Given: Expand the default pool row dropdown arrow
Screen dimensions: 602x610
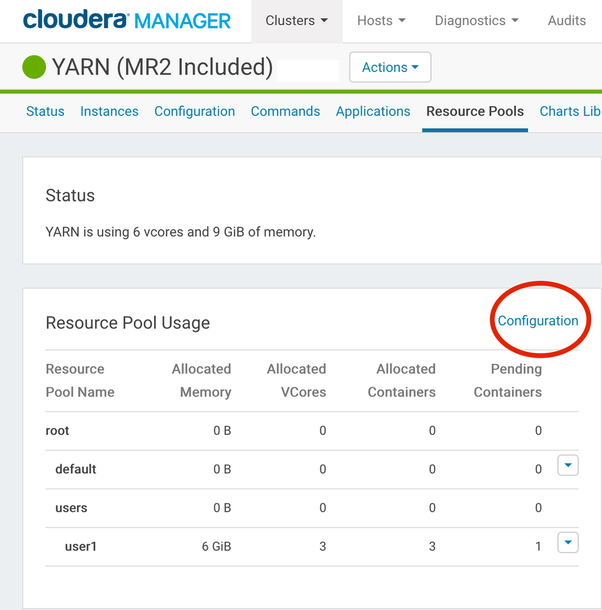Looking at the screenshot, I should click(568, 466).
